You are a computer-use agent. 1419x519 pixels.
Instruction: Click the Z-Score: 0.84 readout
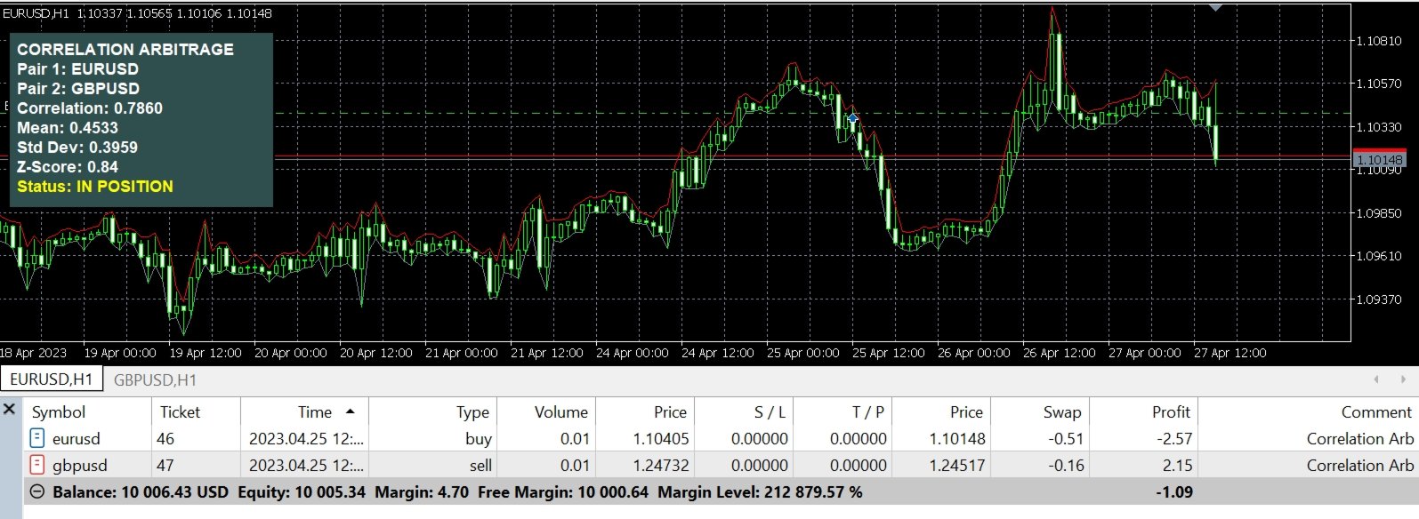tap(68, 166)
